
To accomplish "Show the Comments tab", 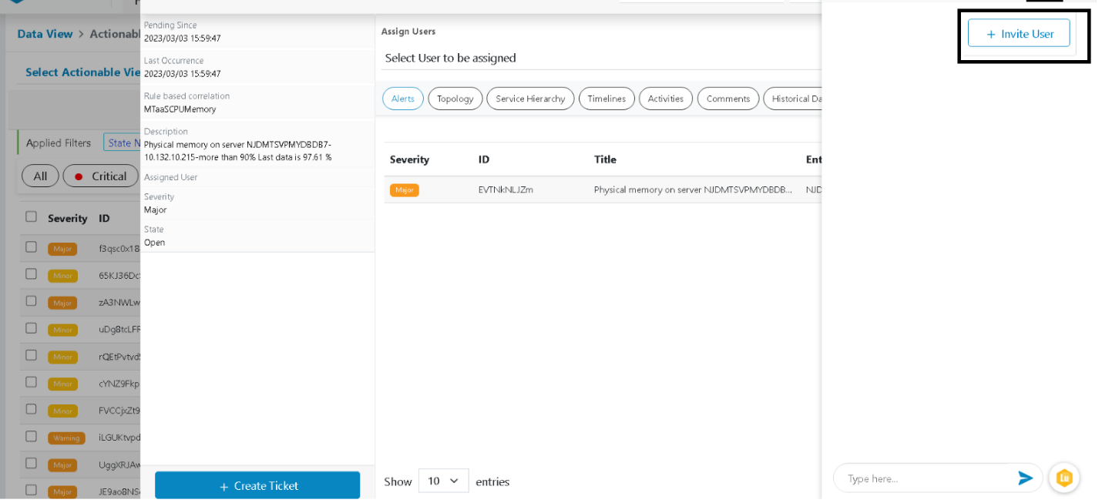I will click(x=727, y=99).
